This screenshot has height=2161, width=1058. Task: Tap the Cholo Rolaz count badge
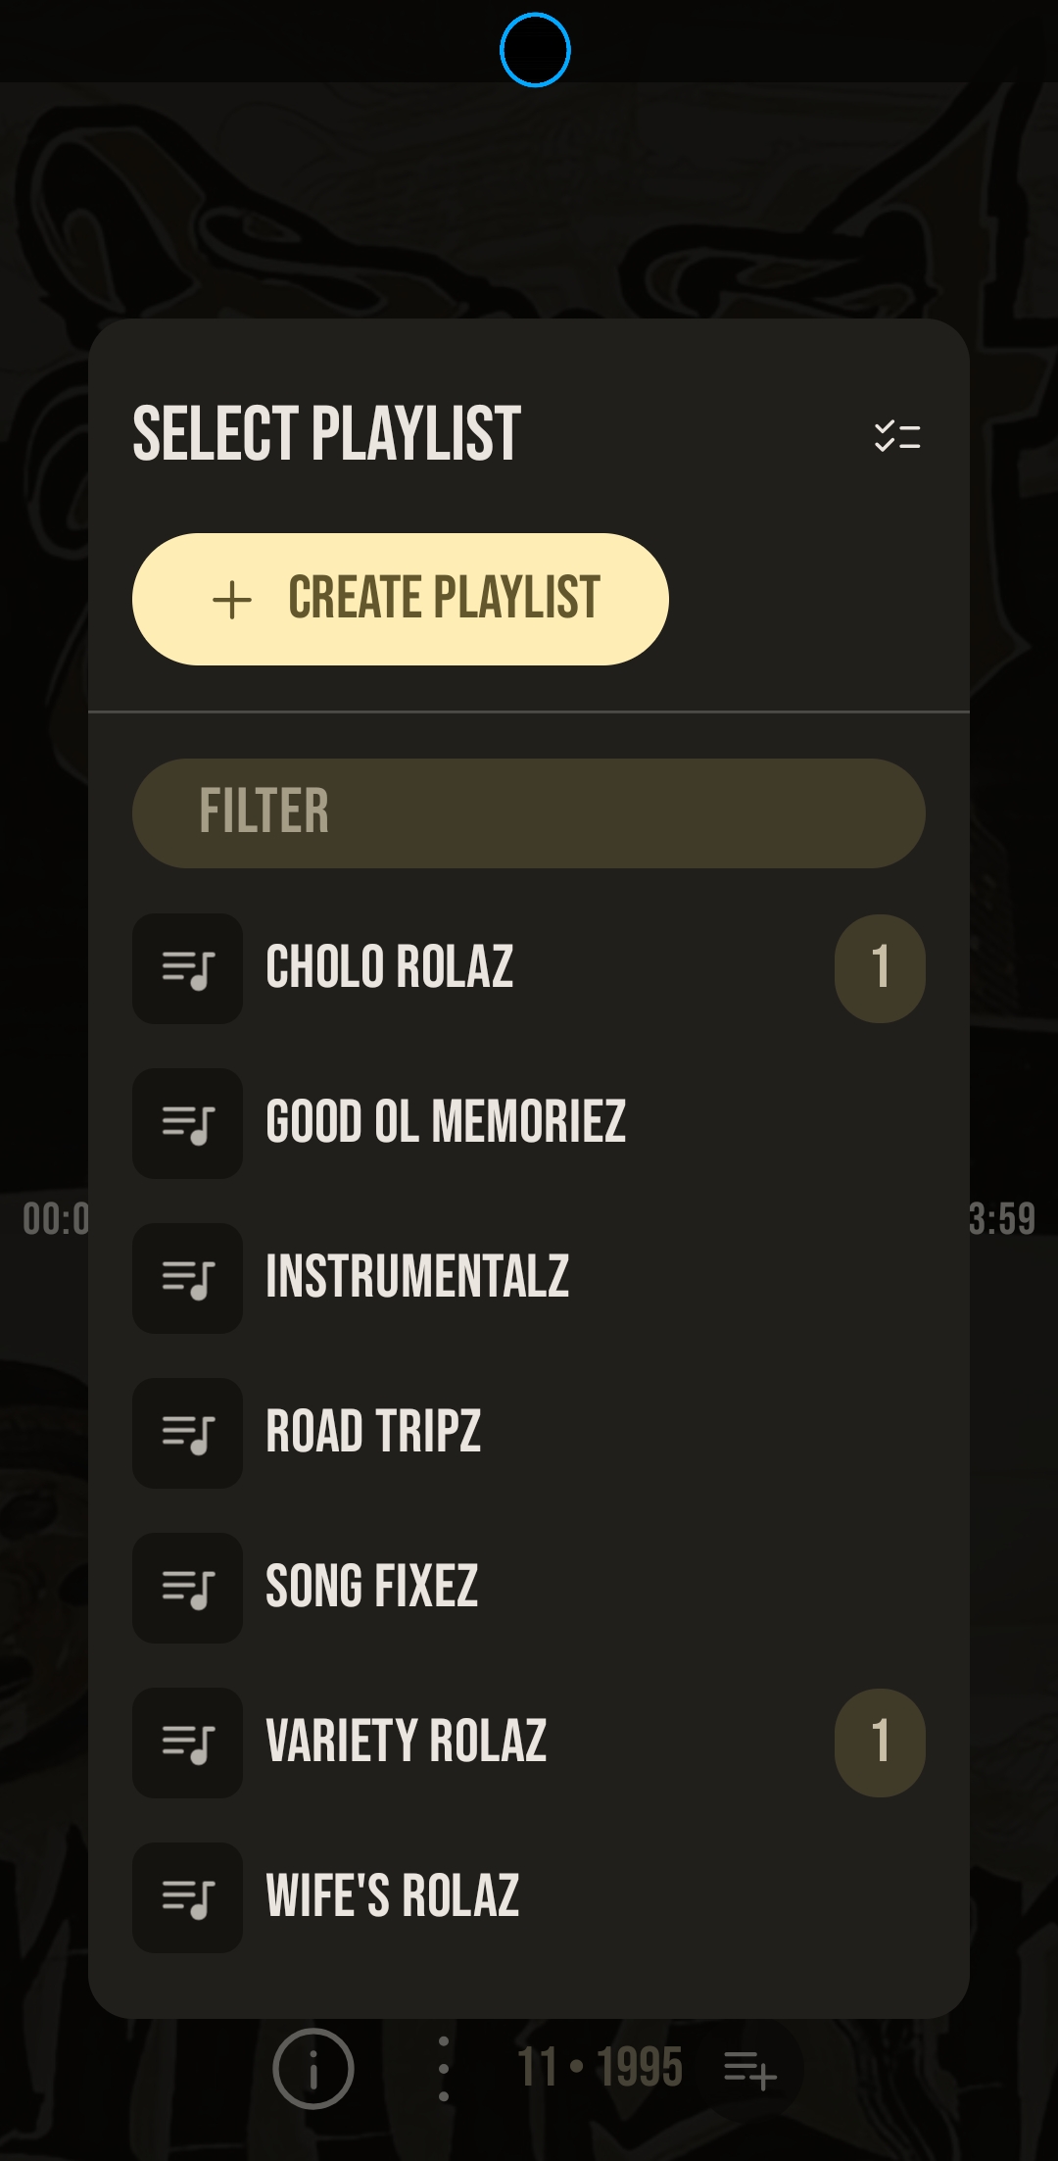pyautogui.click(x=880, y=968)
